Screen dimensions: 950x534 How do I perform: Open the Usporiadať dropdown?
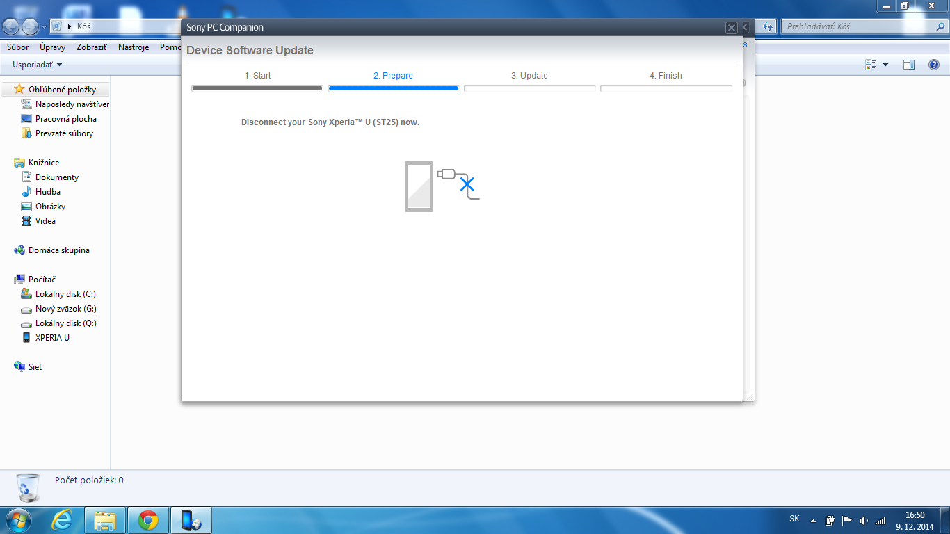click(38, 65)
